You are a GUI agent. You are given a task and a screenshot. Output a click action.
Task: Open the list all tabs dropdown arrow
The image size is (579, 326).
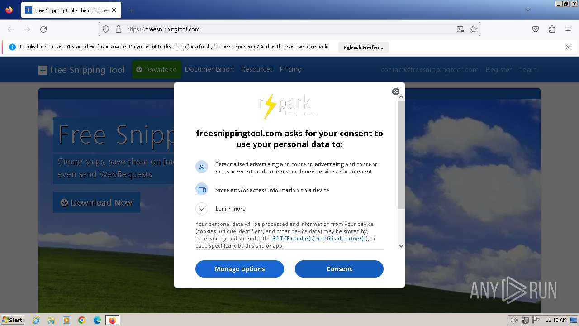(x=528, y=10)
